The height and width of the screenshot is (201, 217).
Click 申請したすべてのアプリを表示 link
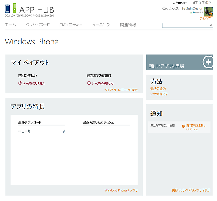point(191,190)
